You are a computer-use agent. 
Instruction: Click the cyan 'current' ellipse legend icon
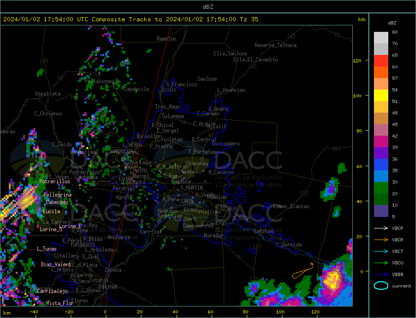tap(381, 286)
